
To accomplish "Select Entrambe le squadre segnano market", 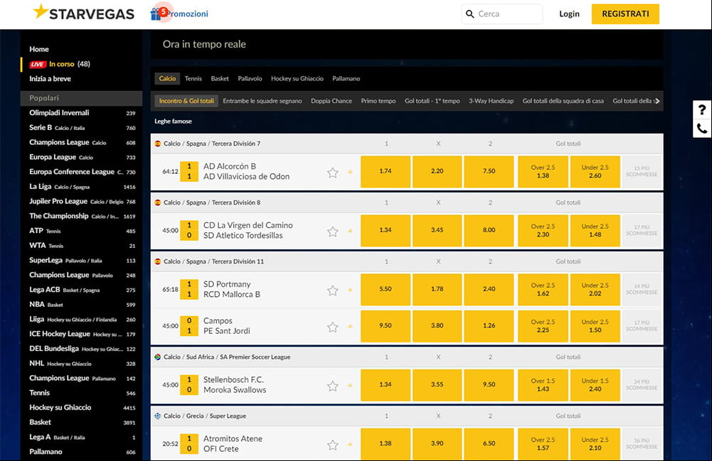I will point(262,101).
